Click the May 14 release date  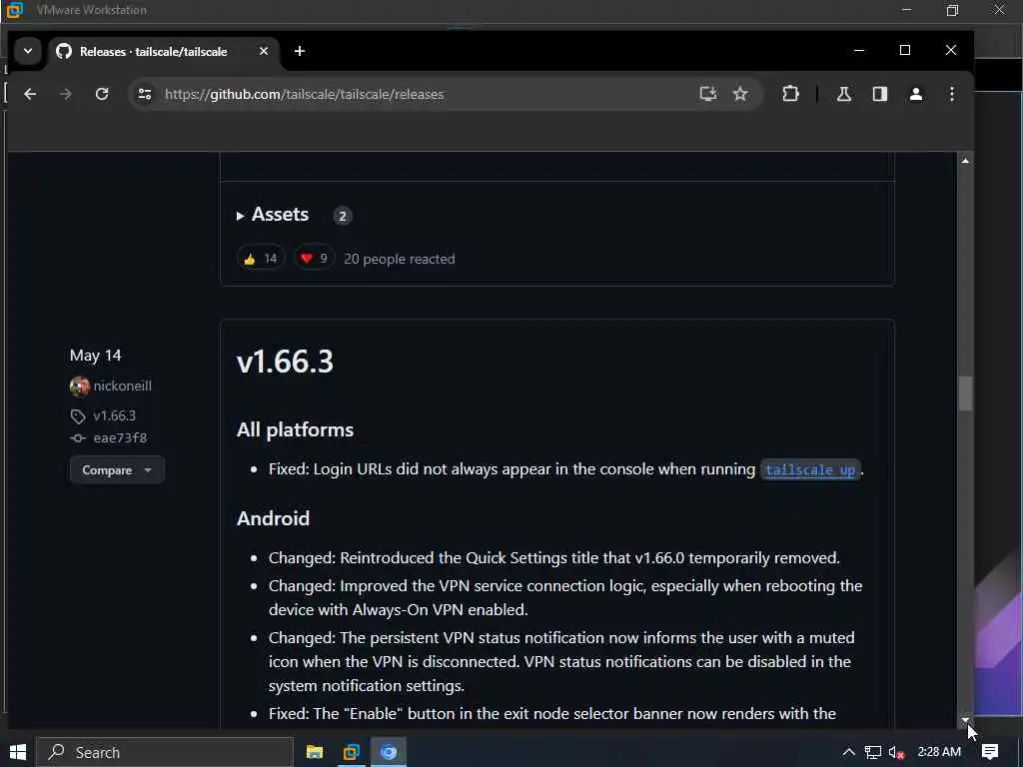[95, 356]
